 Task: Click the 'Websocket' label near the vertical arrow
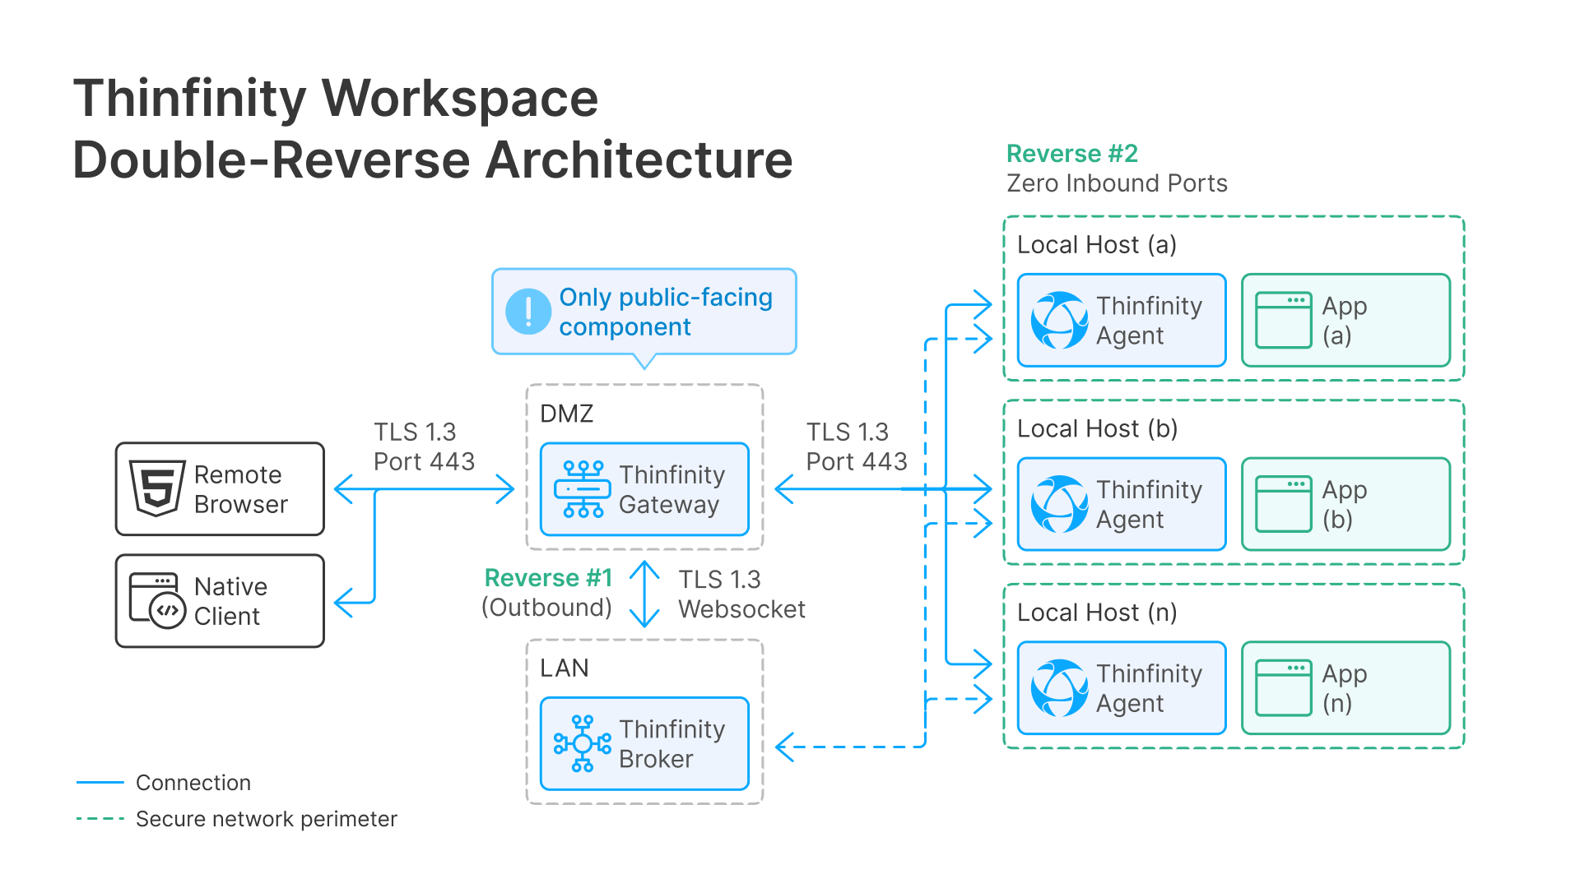[x=741, y=609]
